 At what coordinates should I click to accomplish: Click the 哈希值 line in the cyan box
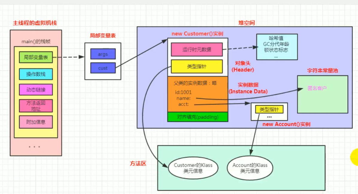point(276,38)
